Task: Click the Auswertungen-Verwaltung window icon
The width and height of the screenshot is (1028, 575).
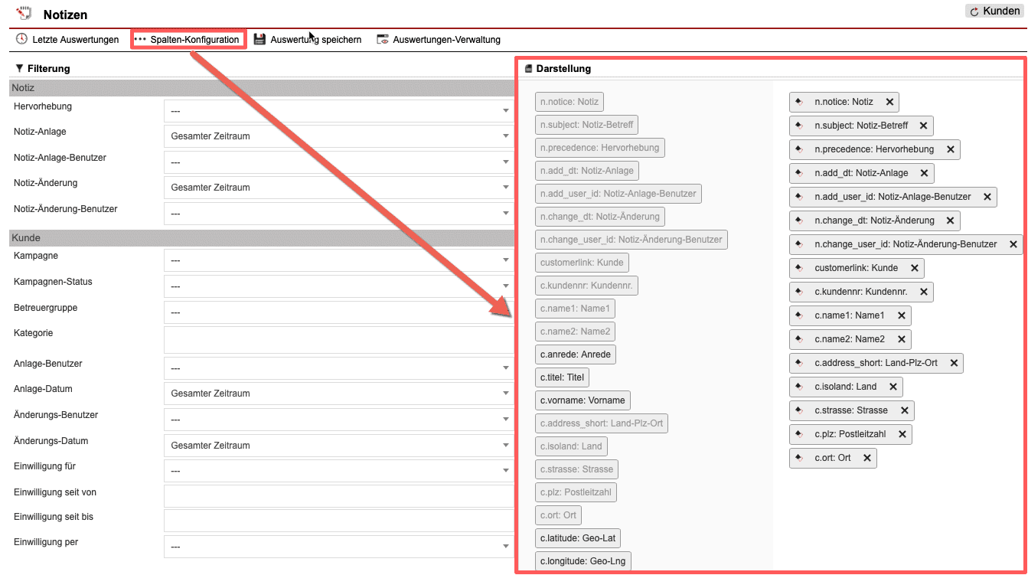Action: pyautogui.click(x=383, y=39)
